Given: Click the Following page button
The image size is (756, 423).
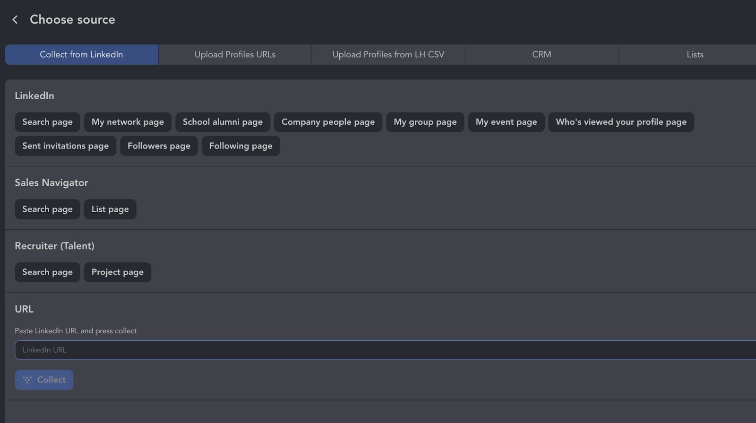Looking at the screenshot, I should pos(241,146).
